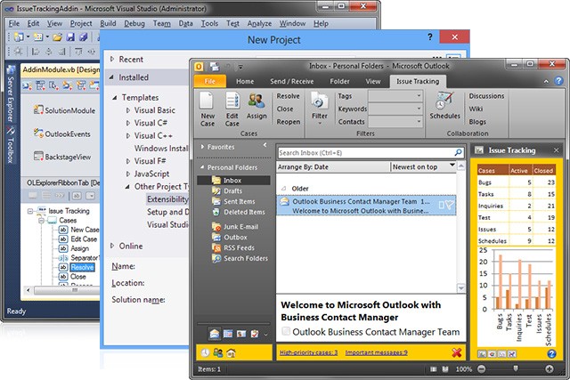Collapse the Personal Folders tree
The width and height of the screenshot is (570, 380).
pyautogui.click(x=202, y=167)
